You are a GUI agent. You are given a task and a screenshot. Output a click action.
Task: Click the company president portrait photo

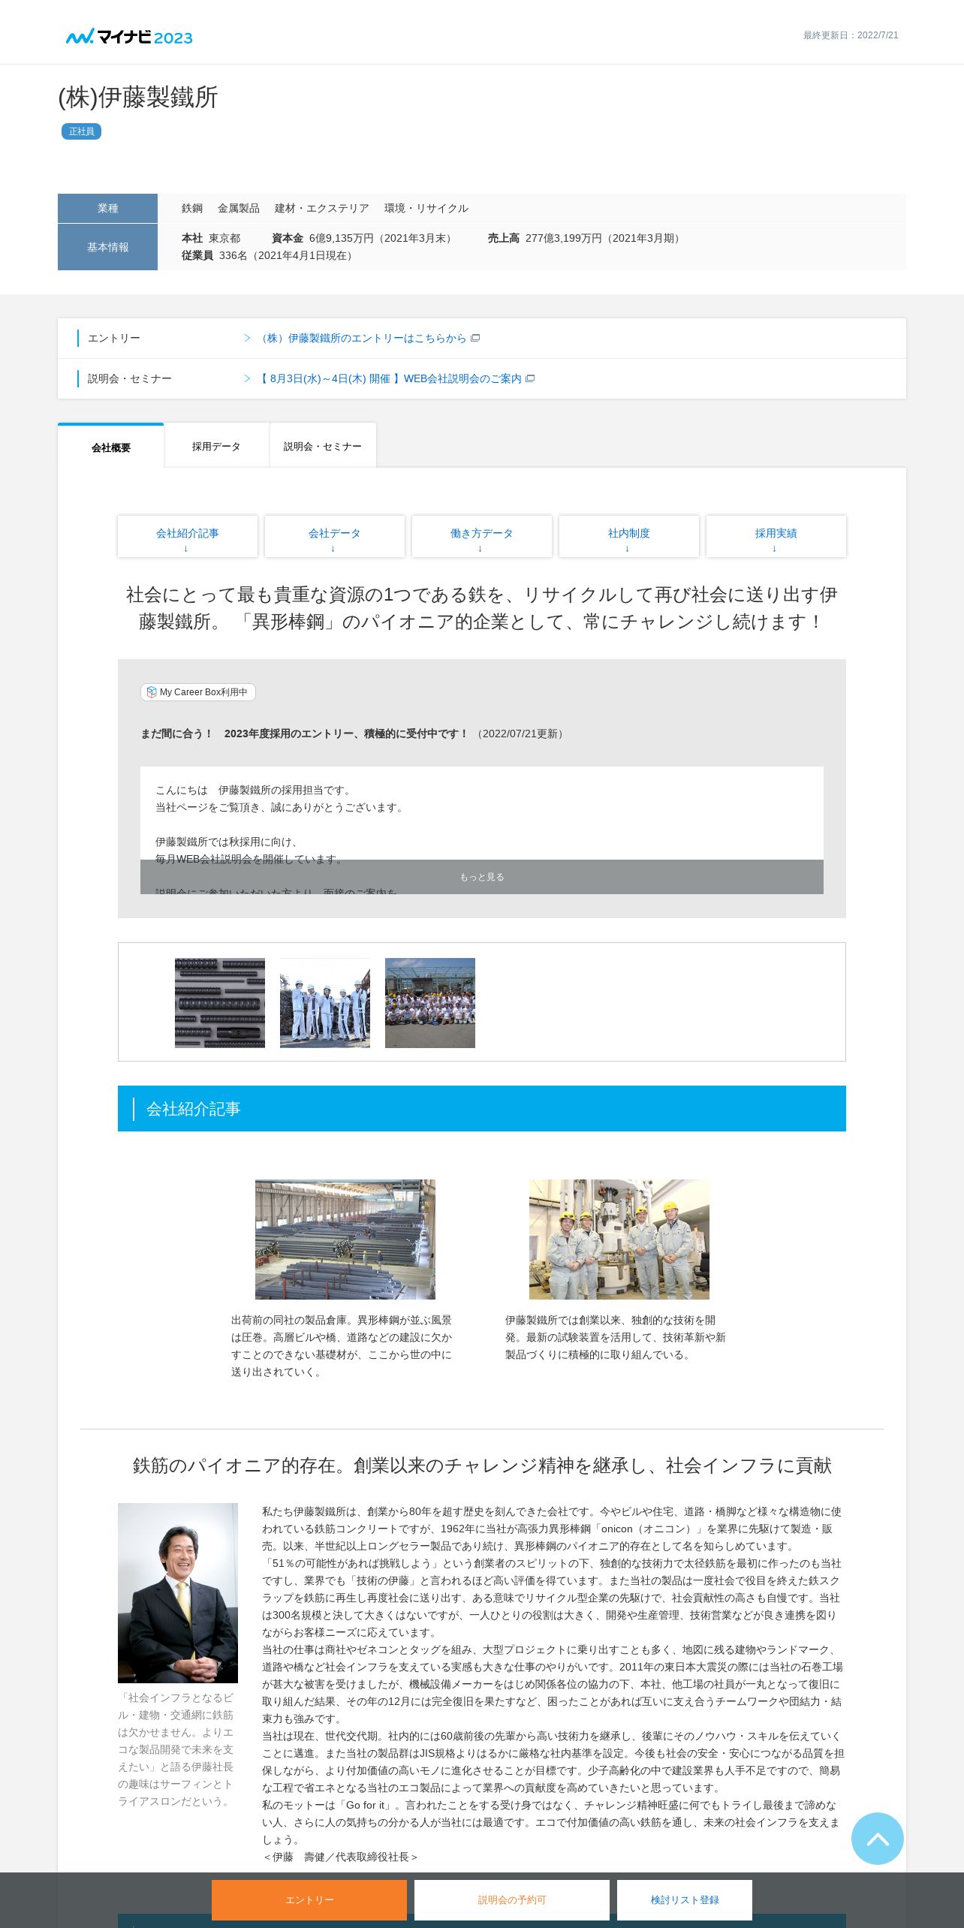point(178,1593)
